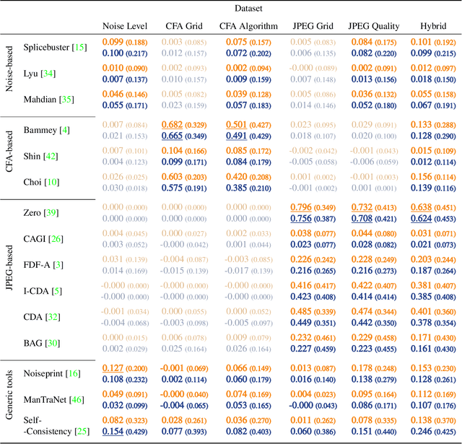Select the Hybrid column header
The width and height of the screenshot is (462, 444).
(x=433, y=26)
